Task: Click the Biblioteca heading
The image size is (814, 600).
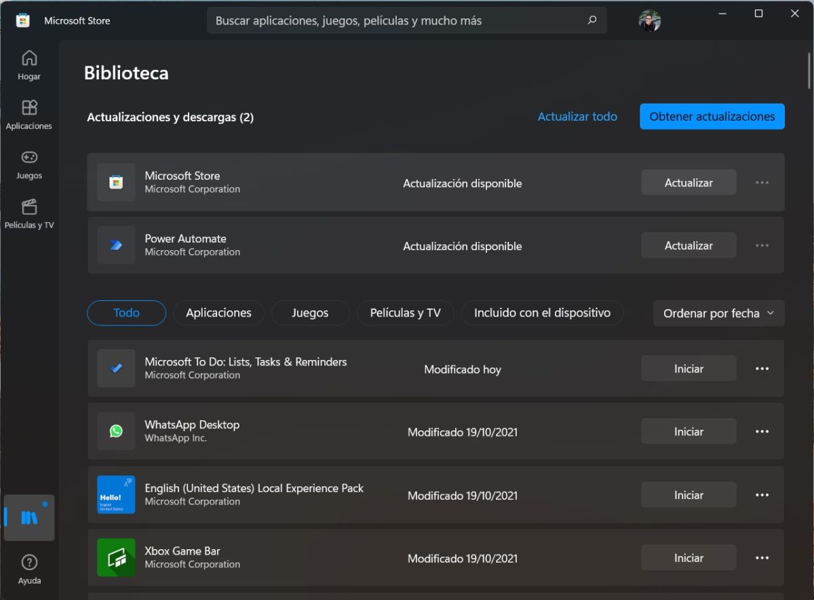Action: point(126,73)
